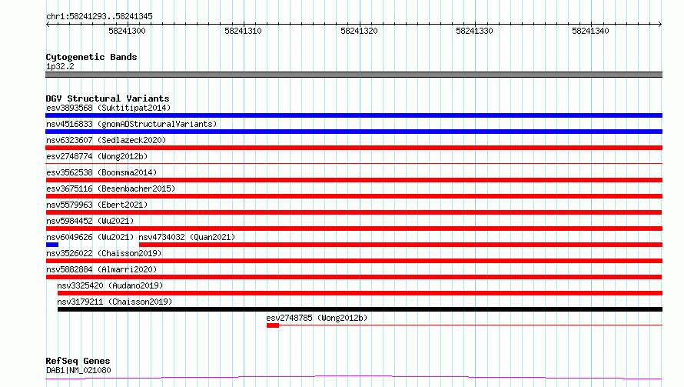Click ruler position 58241310
684x387 pixels.
pyautogui.click(x=243, y=31)
